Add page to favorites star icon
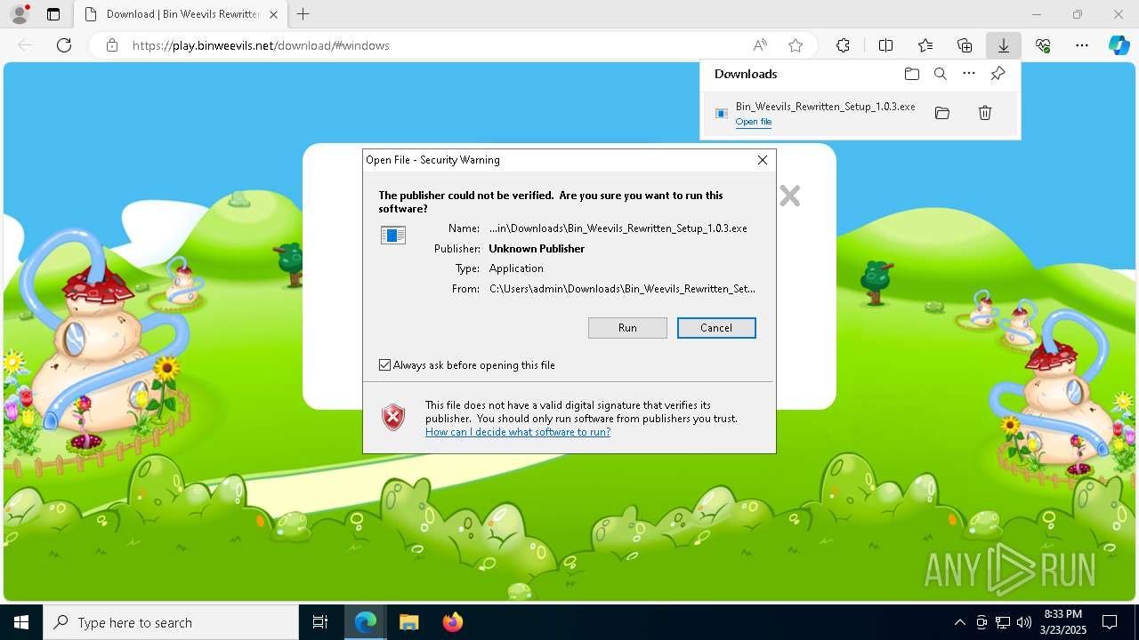Screen dimensions: 1139x640 pos(796,45)
